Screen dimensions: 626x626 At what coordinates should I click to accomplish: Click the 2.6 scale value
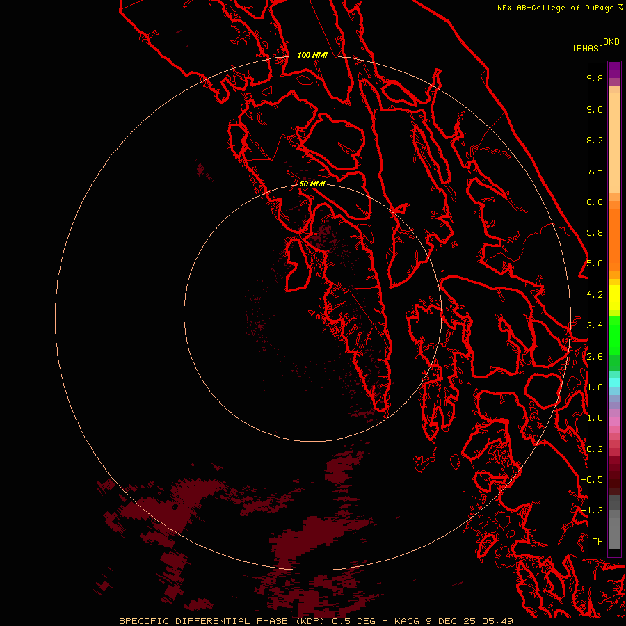[595, 357]
